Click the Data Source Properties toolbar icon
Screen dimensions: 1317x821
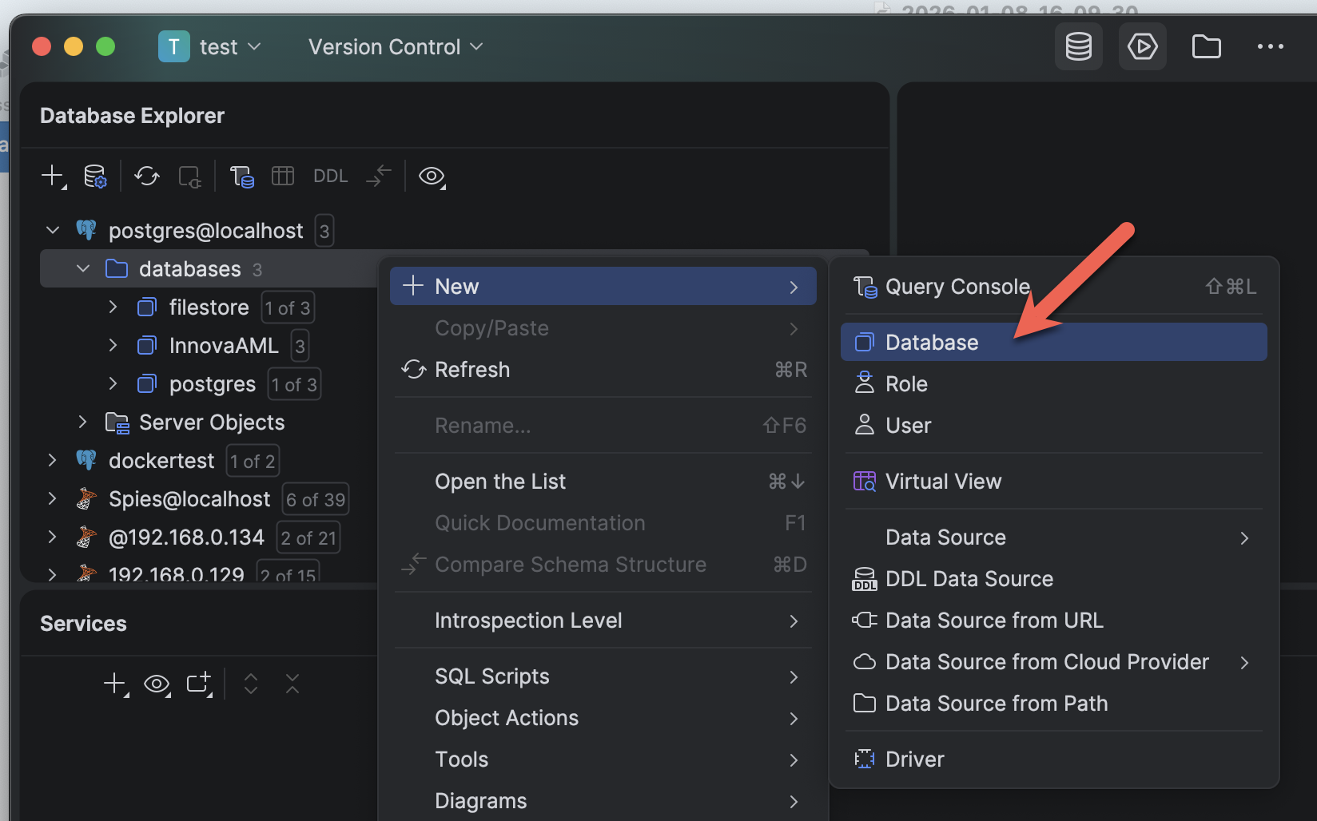[95, 176]
